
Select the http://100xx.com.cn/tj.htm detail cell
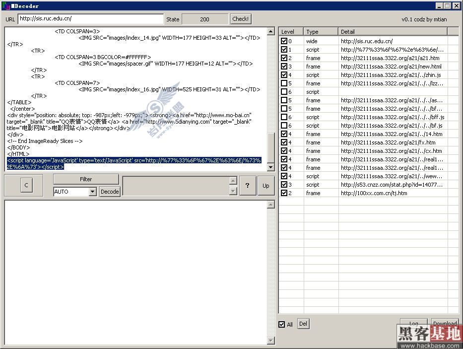393,193
